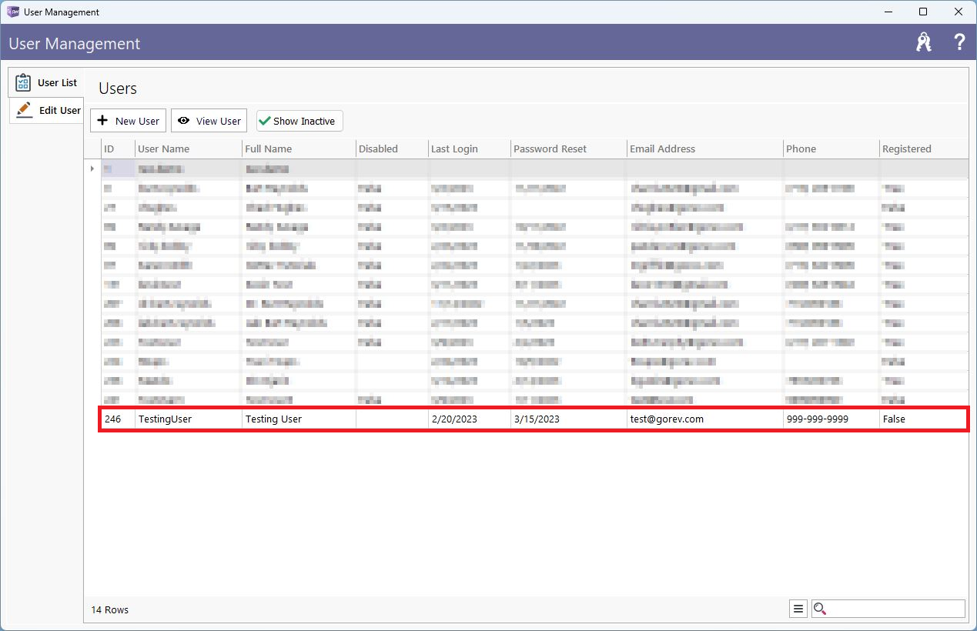The height and width of the screenshot is (631, 977).
Task: Click the magnifier search icon
Action: (x=820, y=609)
